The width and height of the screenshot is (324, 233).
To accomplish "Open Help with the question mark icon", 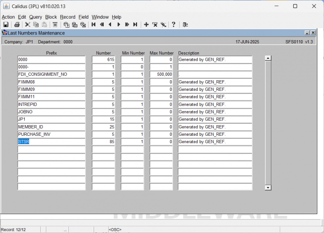I will click(174, 25).
